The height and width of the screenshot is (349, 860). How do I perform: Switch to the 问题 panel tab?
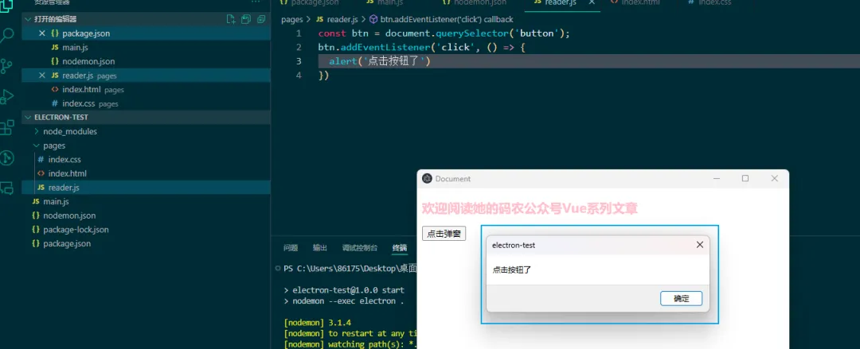click(291, 248)
